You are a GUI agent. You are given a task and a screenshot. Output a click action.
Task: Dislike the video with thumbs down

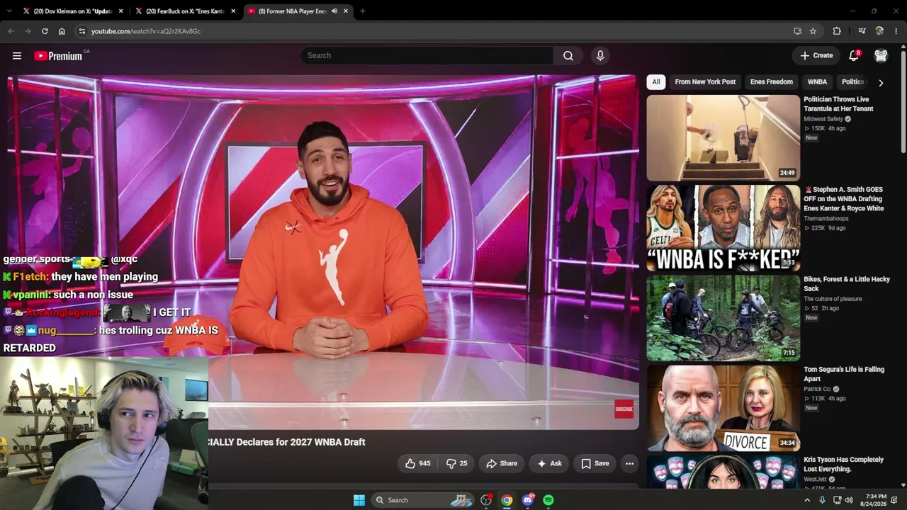pos(456,463)
